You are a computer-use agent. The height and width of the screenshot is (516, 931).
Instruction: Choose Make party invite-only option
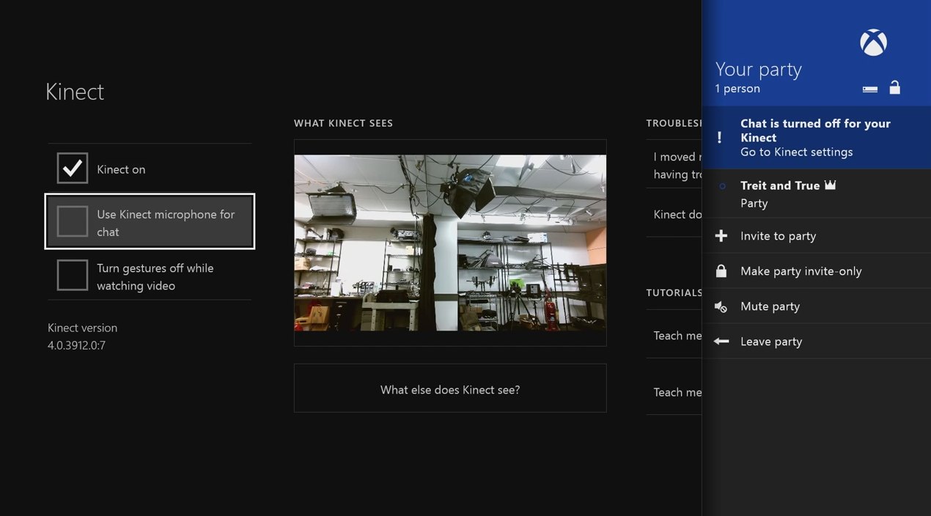[x=801, y=271]
